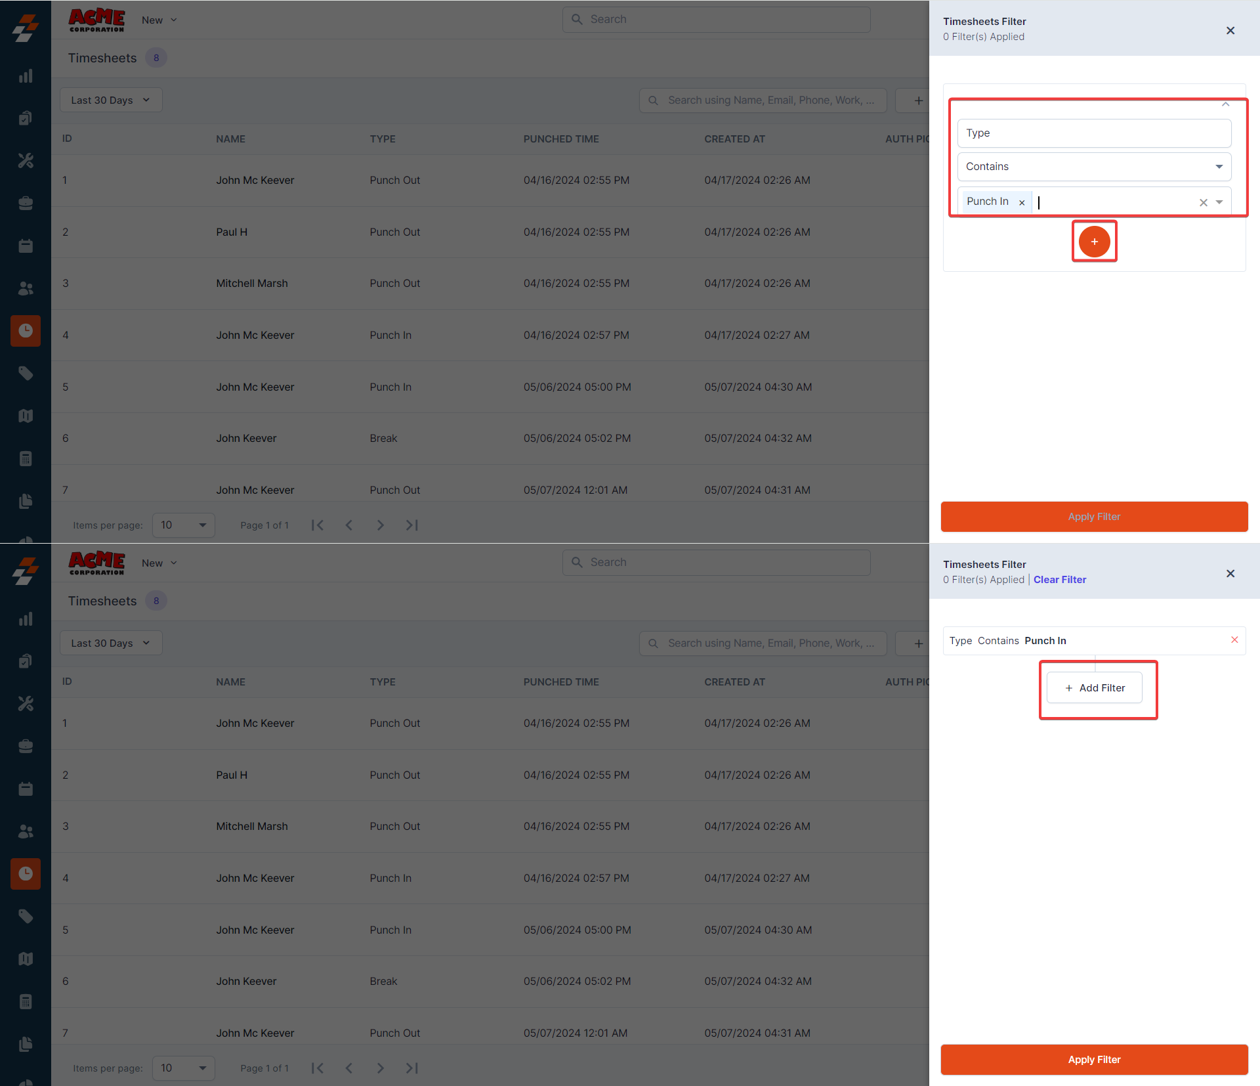Viewport: 1260px width, 1086px height.
Task: Open the highlighted Timesheets clock sidebar icon
Action: pos(26,330)
